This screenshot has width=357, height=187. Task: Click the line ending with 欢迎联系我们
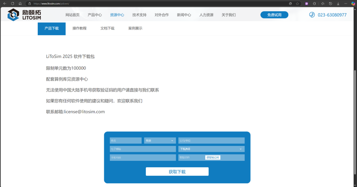94,101
